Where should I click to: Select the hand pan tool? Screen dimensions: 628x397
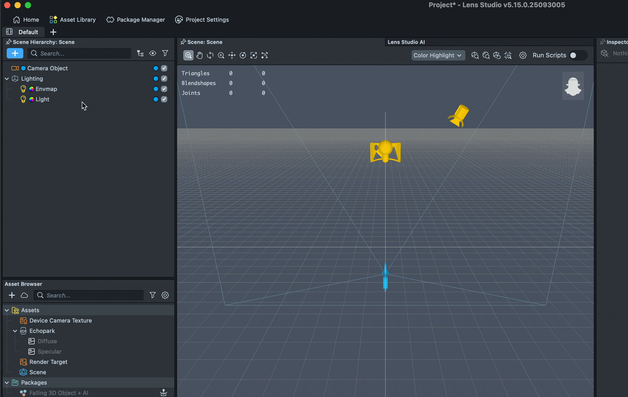(x=199, y=55)
